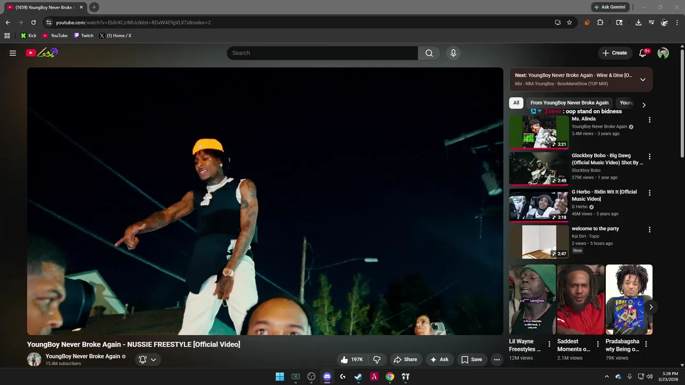
Task: Select the All filter chip
Action: (516, 103)
